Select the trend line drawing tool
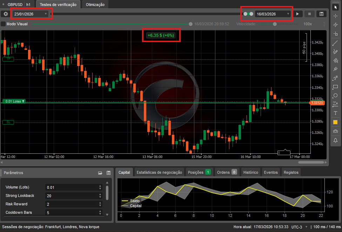The width and height of the screenshot is (342, 232). (x=335, y=43)
